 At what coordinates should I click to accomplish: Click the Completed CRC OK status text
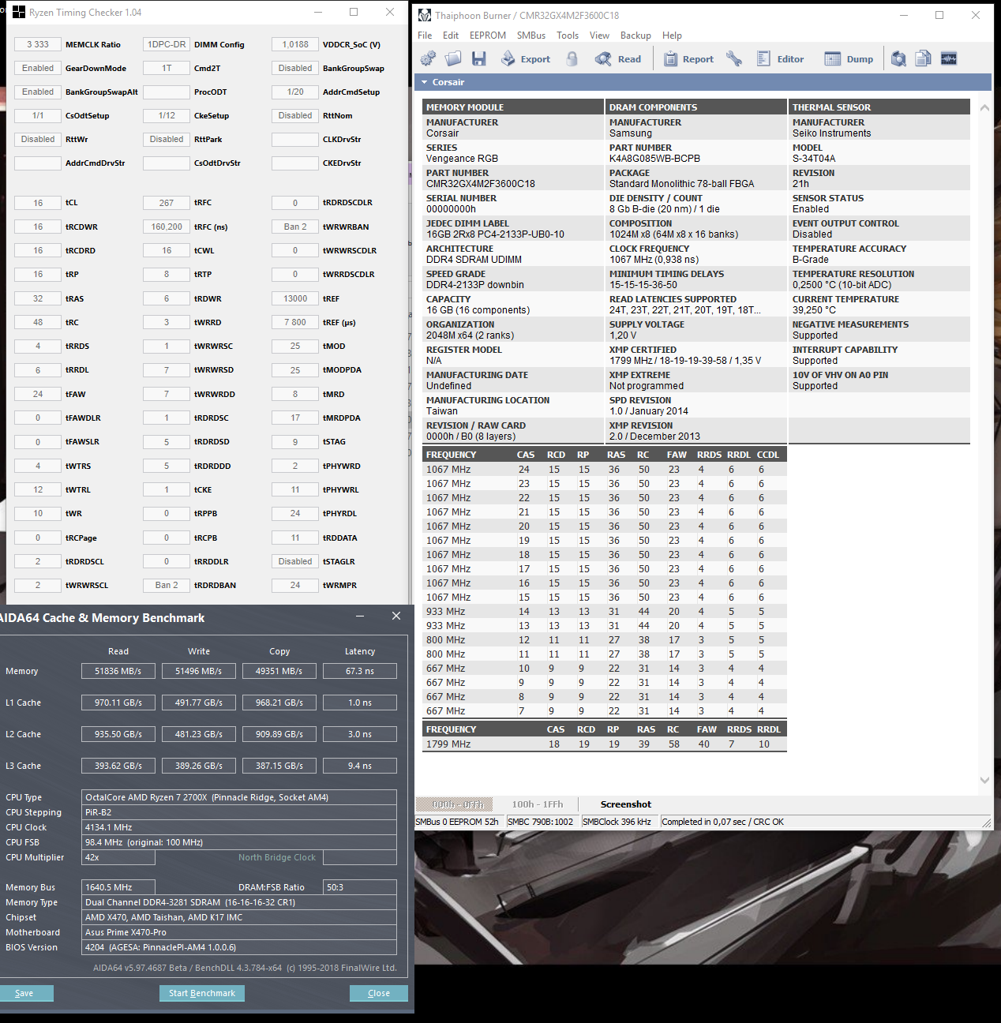[x=723, y=822]
